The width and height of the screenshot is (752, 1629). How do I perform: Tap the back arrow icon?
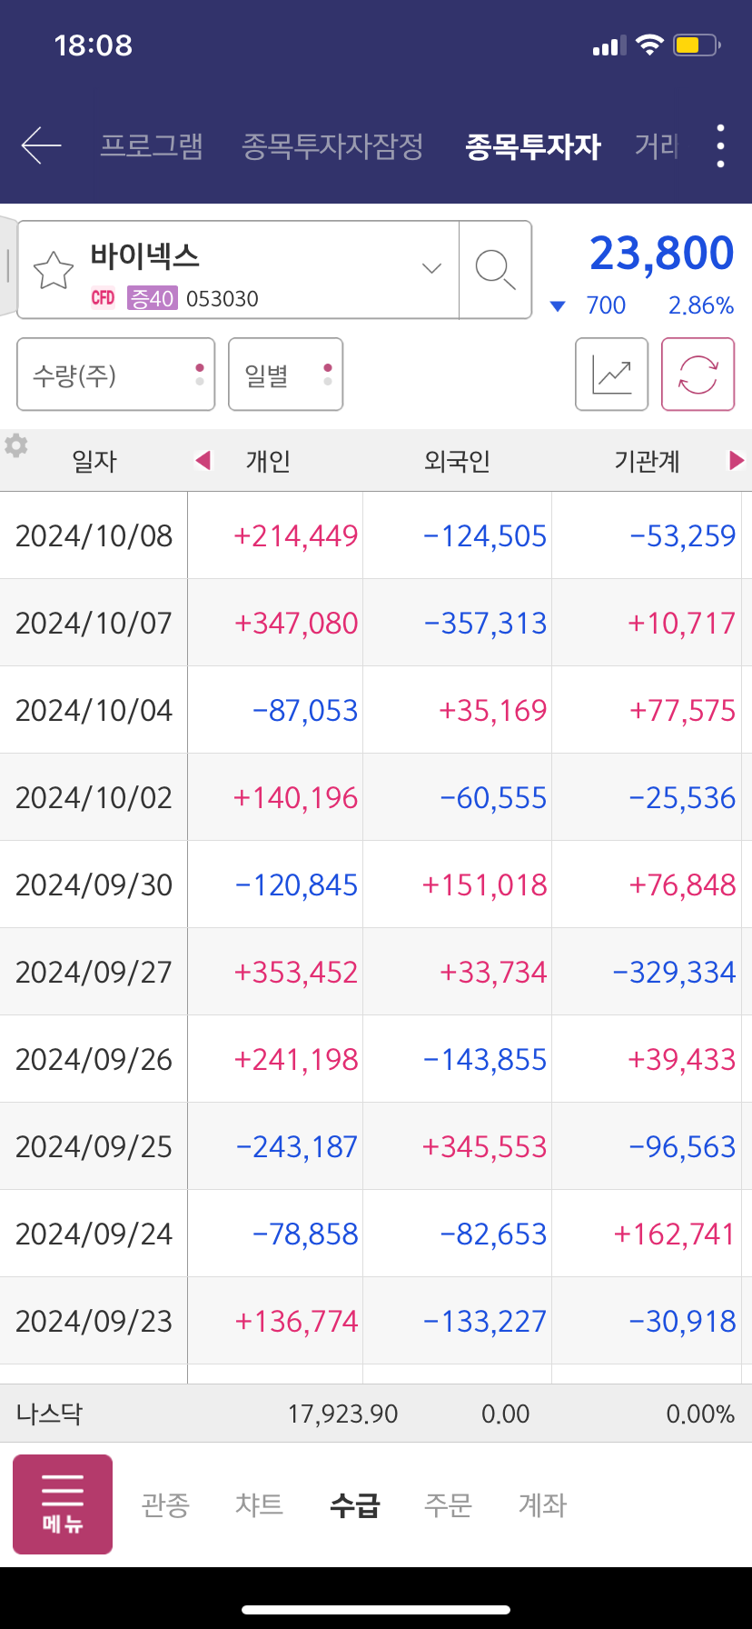41,145
